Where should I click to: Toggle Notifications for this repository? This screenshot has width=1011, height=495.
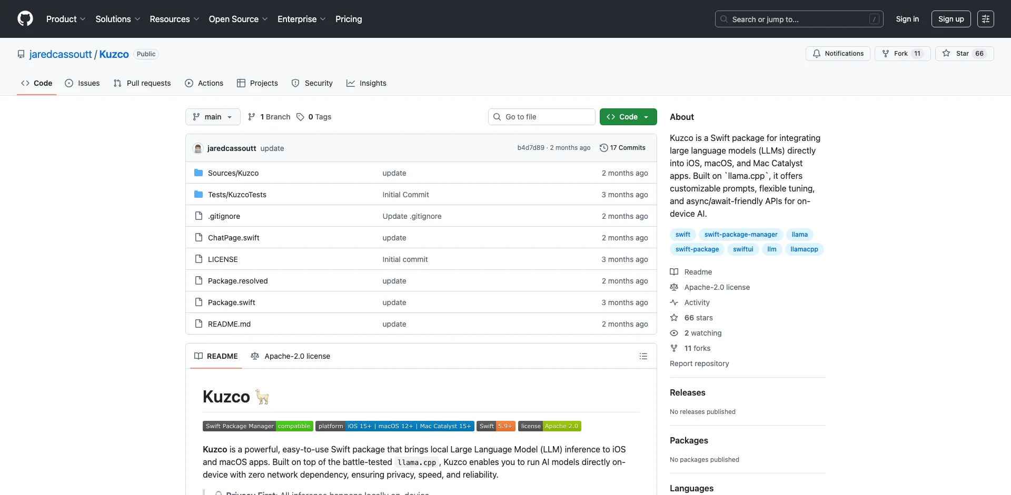(x=837, y=54)
